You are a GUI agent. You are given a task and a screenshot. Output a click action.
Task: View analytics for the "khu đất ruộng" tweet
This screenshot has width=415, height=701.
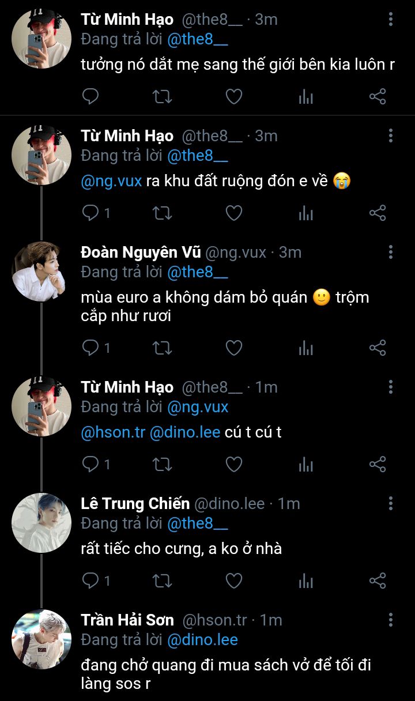[x=305, y=213]
